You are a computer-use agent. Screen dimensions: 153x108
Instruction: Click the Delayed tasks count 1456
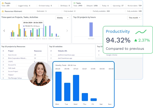(x=96, y=6)
